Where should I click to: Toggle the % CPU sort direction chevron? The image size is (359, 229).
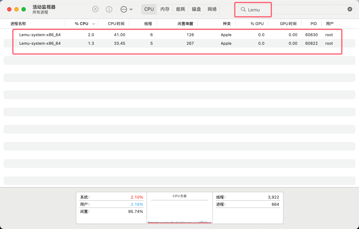93,24
